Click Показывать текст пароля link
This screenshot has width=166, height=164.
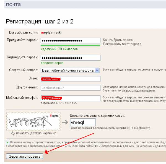(122, 44)
